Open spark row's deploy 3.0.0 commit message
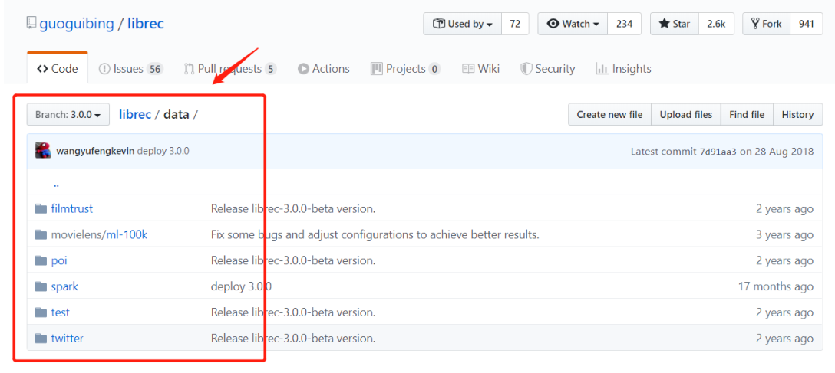 coord(241,287)
